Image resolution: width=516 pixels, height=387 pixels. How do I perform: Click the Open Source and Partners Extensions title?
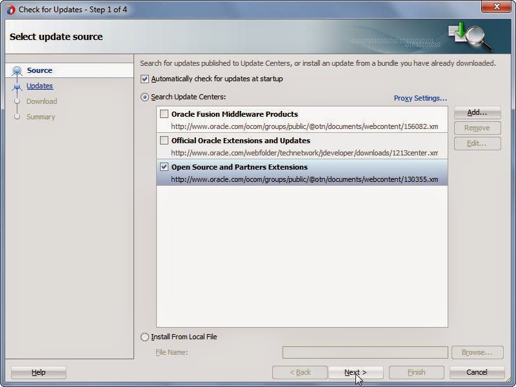click(239, 167)
